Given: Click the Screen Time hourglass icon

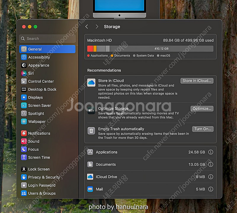Looking at the screenshot, I should [24, 157].
